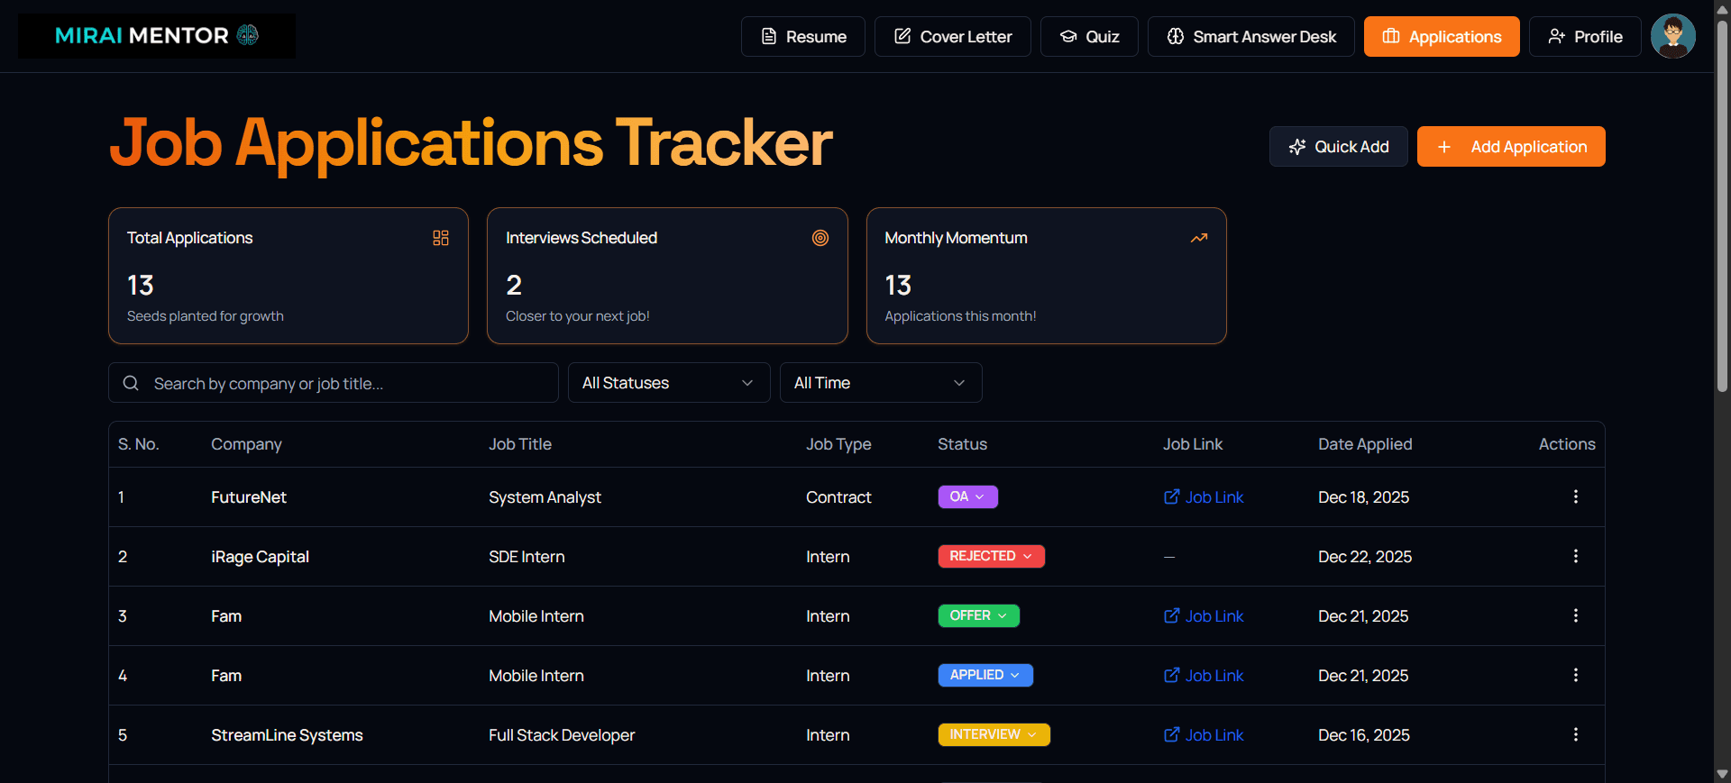This screenshot has height=783, width=1731.
Task: Open the OFFER status dropdown for Fam
Action: (x=978, y=616)
